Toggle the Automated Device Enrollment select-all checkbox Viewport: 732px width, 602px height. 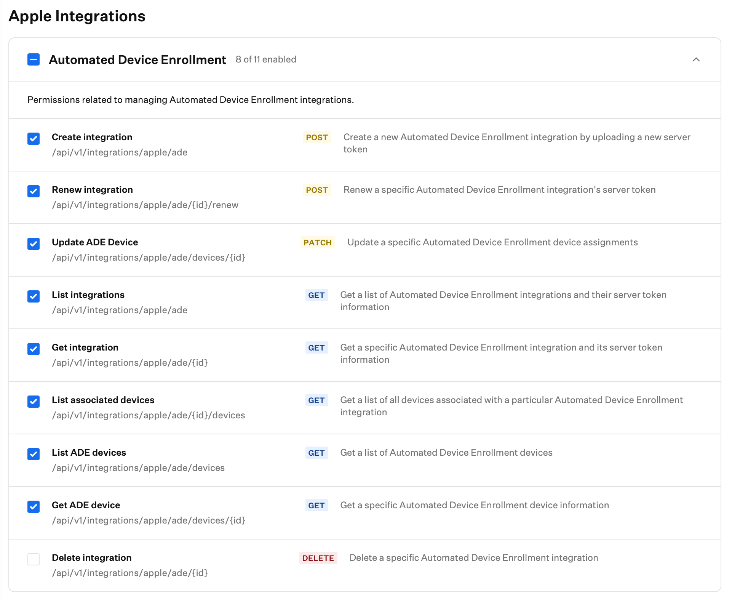click(x=34, y=59)
